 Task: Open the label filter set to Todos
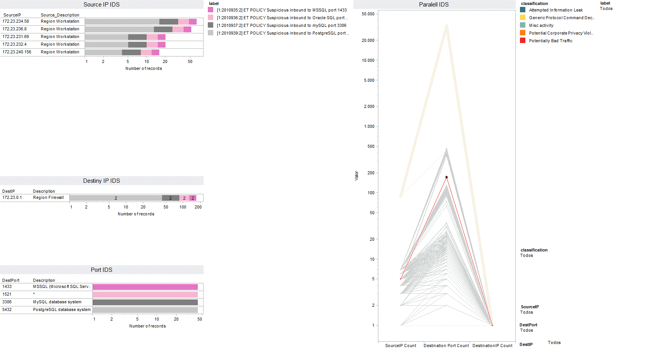tap(606, 8)
